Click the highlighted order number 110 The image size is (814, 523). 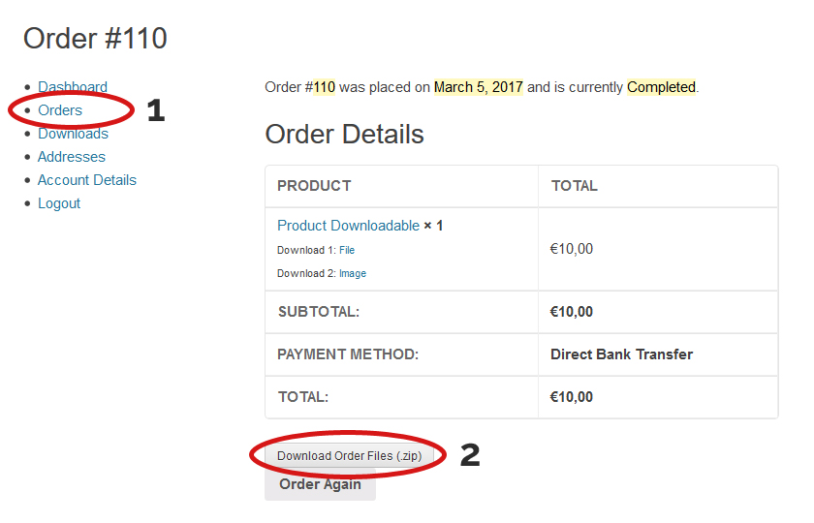pos(325,87)
